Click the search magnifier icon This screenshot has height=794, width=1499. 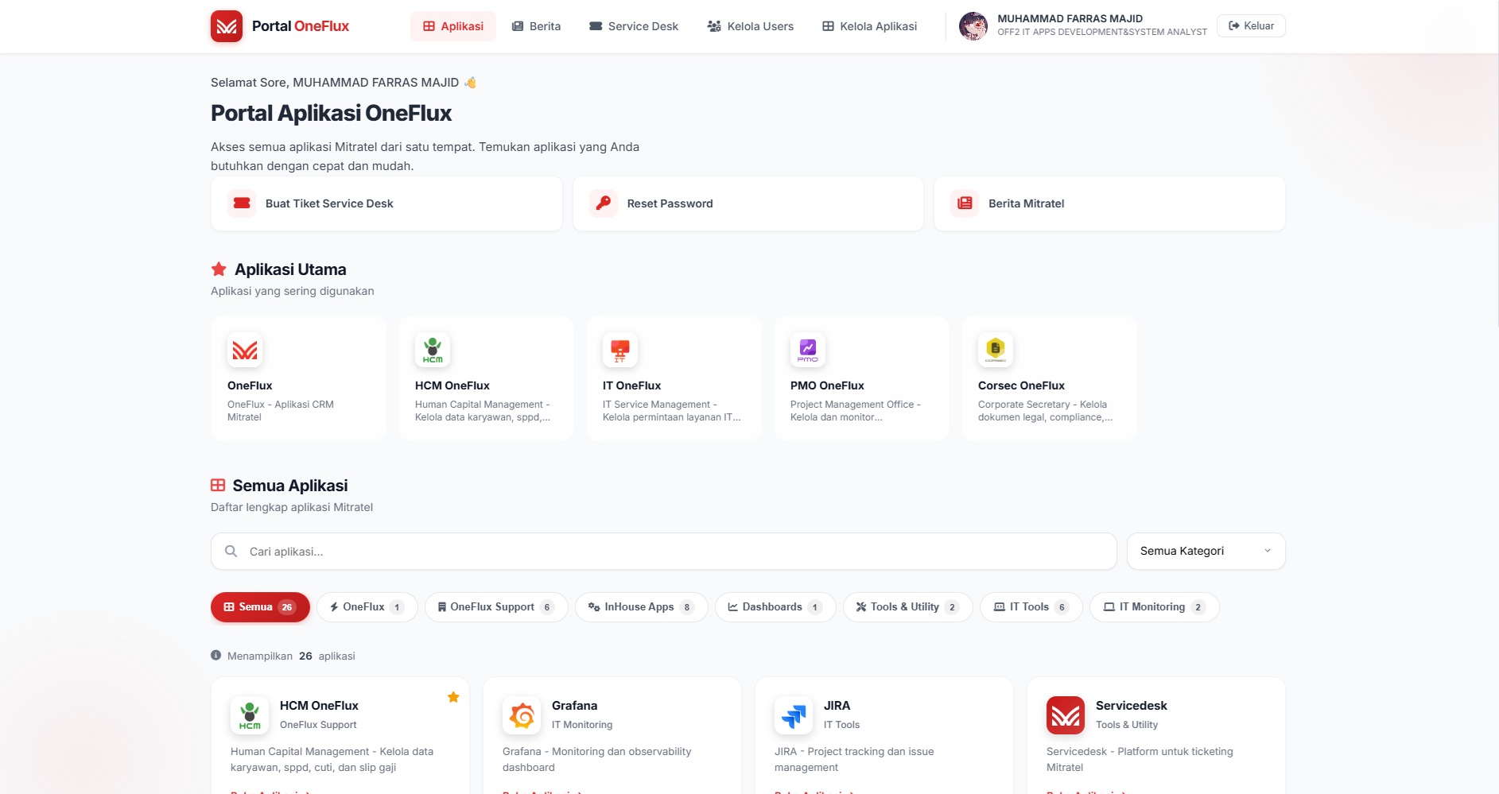(x=231, y=552)
